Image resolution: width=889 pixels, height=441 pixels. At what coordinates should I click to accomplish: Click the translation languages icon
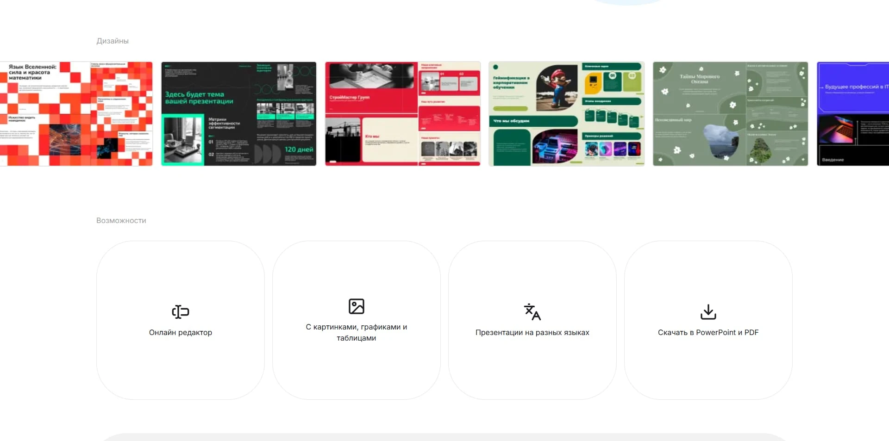click(x=532, y=312)
